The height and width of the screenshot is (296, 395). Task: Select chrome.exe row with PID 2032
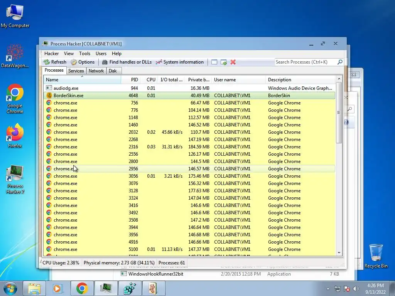[x=189, y=132]
